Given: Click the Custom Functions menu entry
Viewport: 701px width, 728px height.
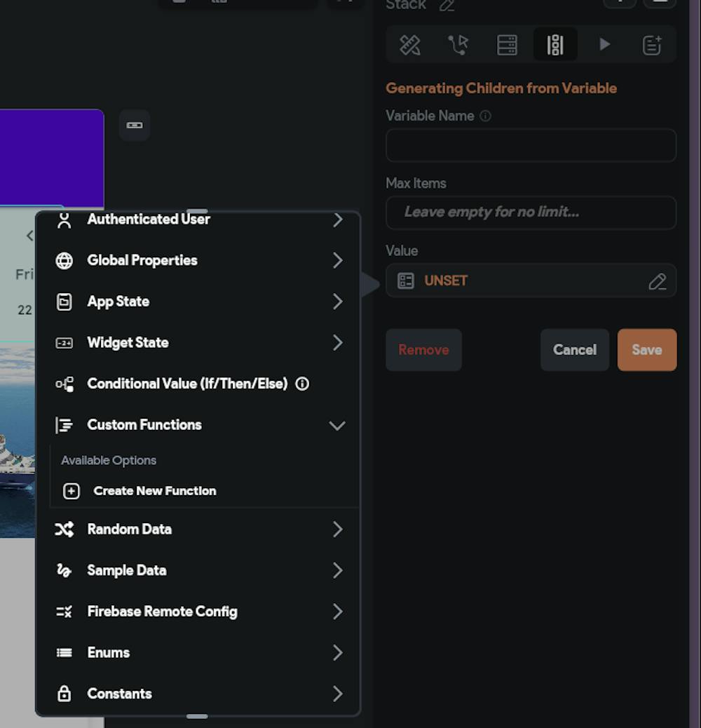Looking at the screenshot, I should pyautogui.click(x=198, y=425).
